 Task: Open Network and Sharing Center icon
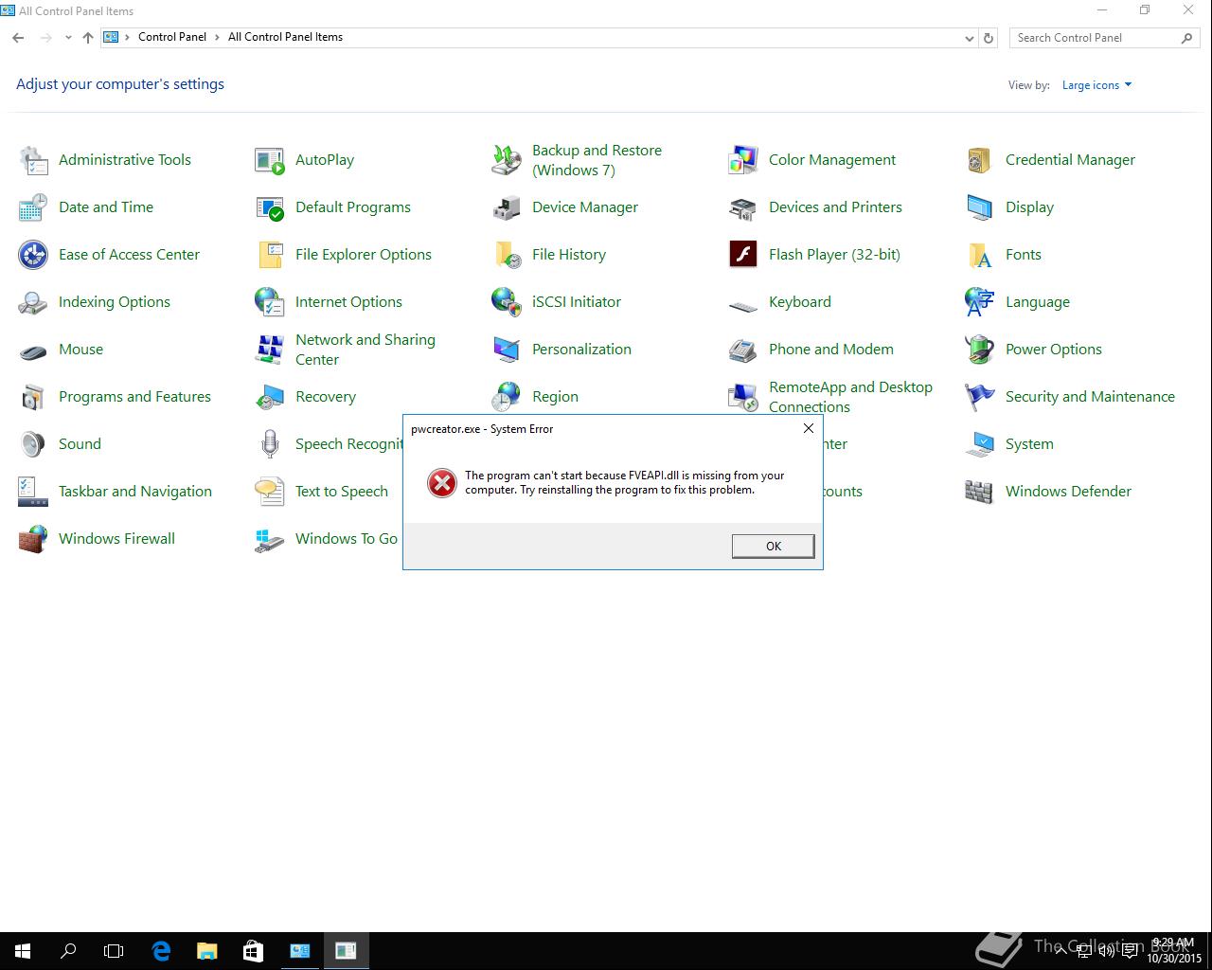pos(270,350)
